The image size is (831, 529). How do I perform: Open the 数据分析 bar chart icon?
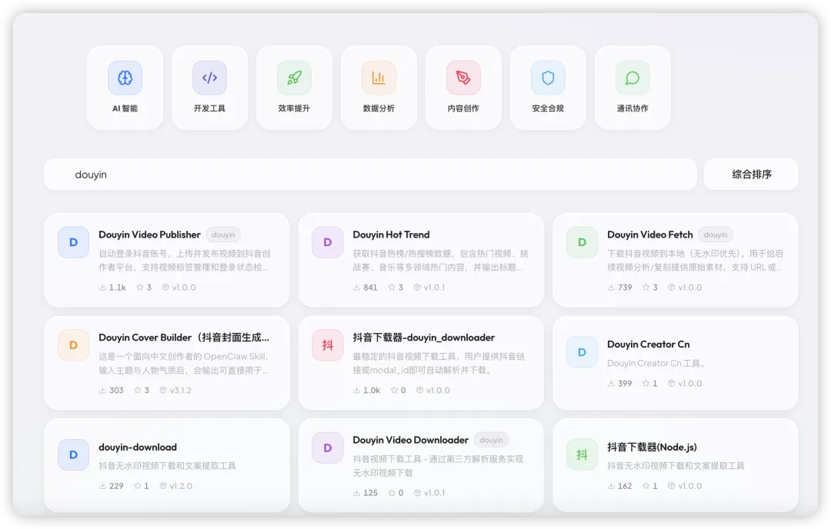tap(379, 78)
